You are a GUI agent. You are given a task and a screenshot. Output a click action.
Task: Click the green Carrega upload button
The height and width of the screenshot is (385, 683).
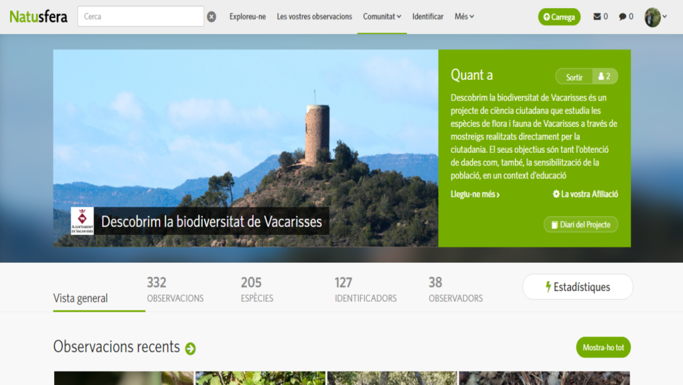[559, 17]
